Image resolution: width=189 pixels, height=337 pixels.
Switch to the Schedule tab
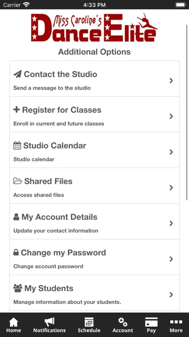(89, 325)
